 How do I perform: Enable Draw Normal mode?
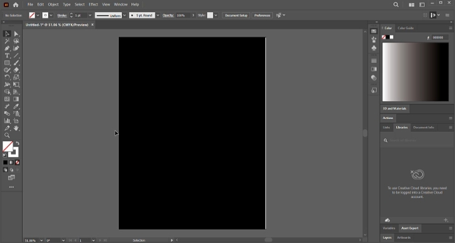(x=5, y=170)
